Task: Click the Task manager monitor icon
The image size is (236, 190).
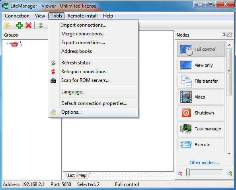Action: [186, 129]
